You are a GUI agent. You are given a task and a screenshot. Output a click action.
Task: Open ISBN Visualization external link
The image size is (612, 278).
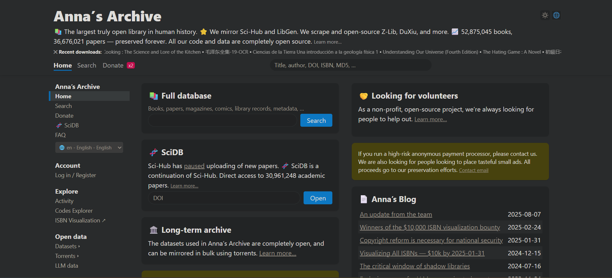(80, 220)
